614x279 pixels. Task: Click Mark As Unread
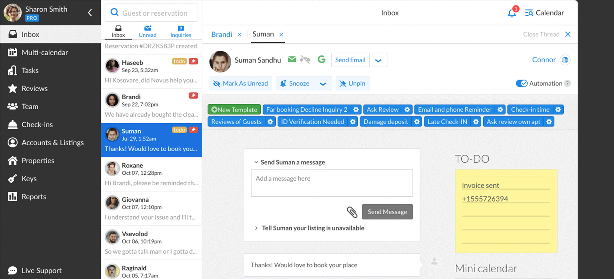[240, 83]
